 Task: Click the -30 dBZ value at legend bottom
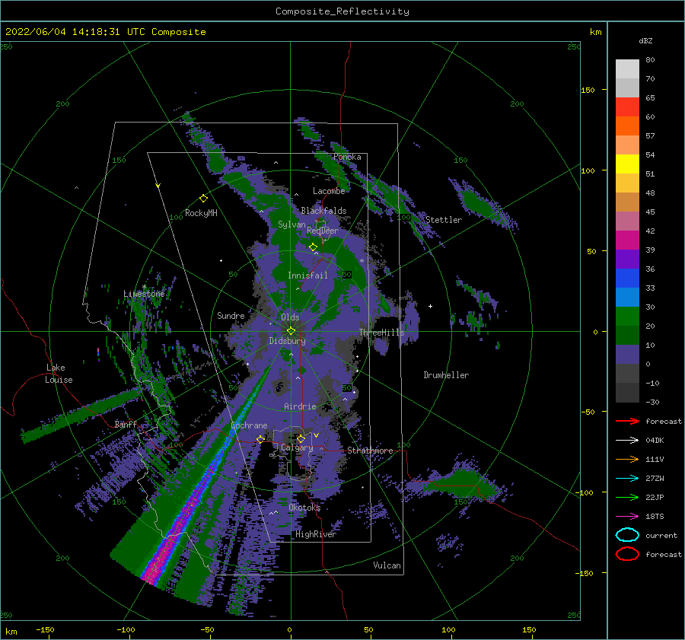point(652,402)
